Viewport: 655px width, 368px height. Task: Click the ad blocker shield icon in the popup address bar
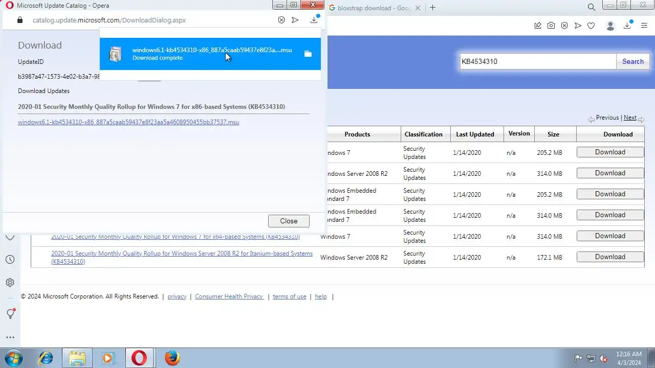click(x=281, y=20)
